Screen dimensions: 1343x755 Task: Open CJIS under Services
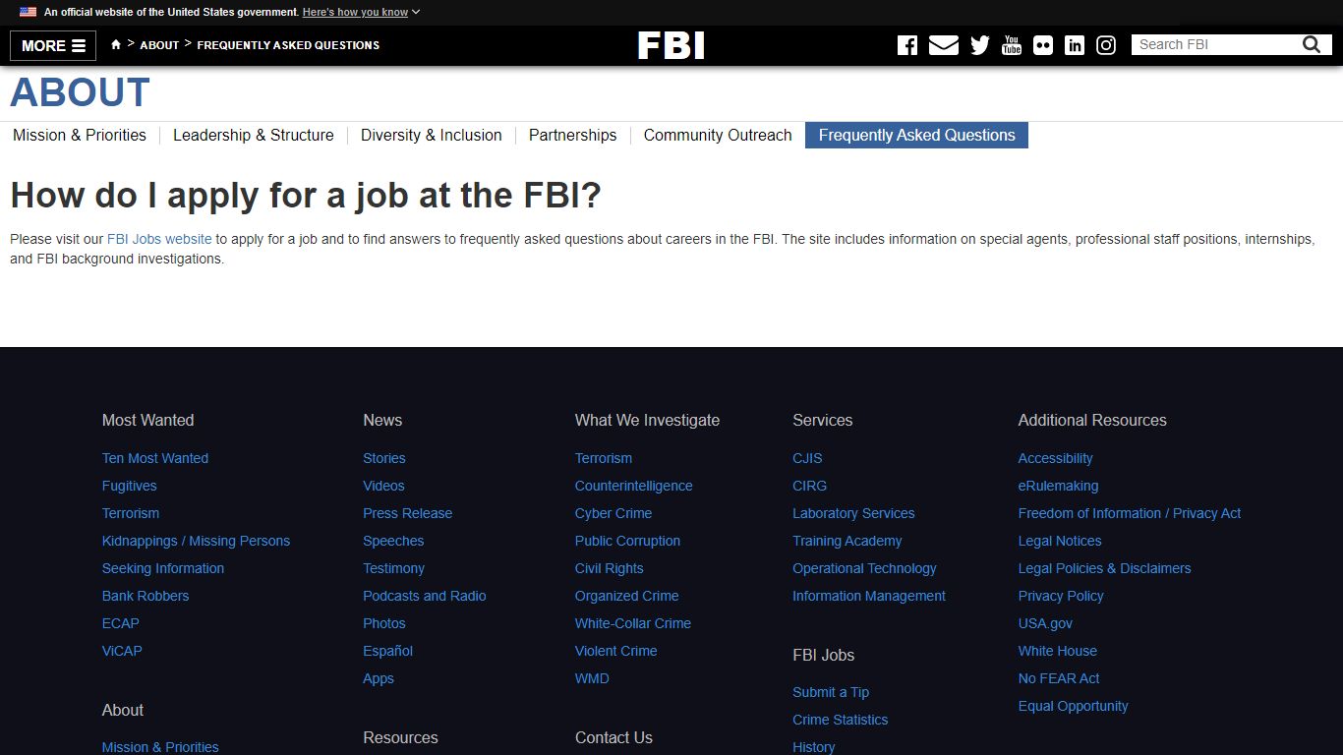(807, 458)
